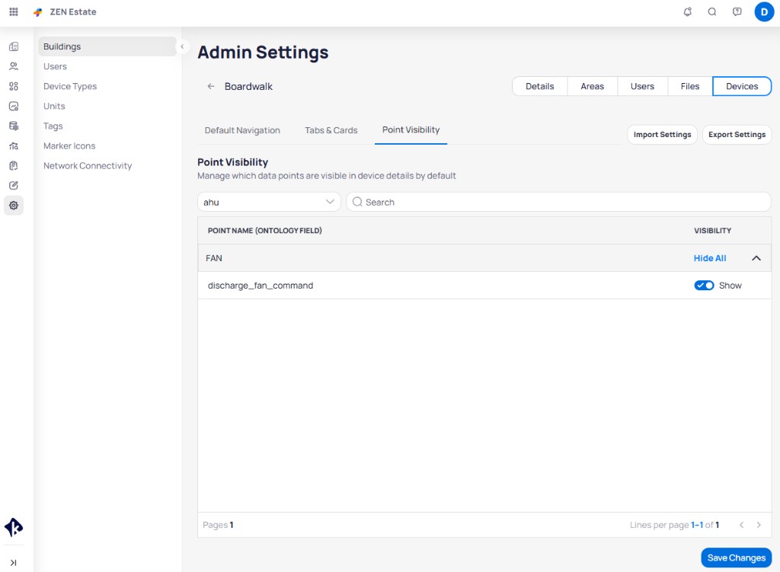Open the notifications bell icon
The width and height of the screenshot is (780, 572).
[688, 11]
